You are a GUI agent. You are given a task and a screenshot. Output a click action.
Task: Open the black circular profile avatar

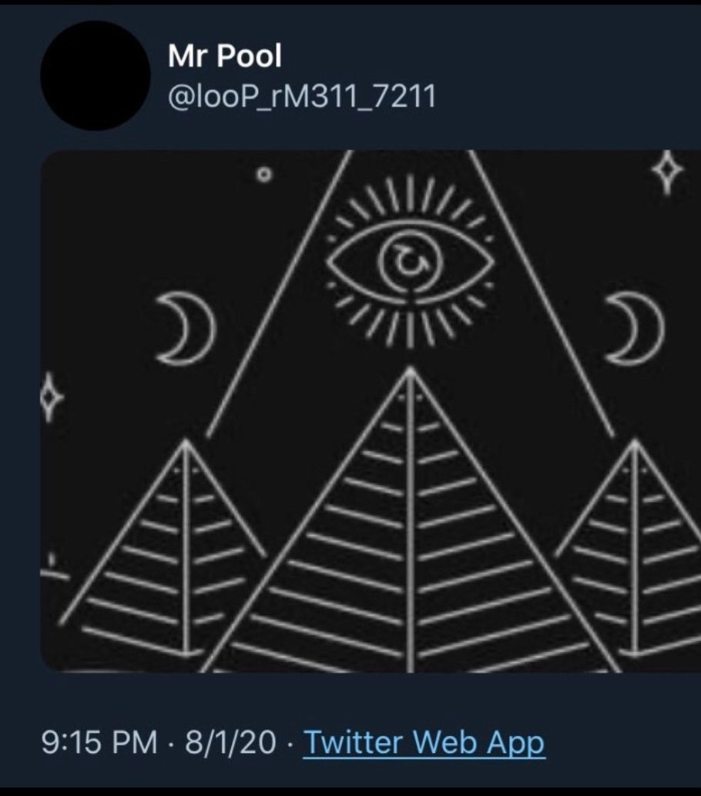[95, 75]
